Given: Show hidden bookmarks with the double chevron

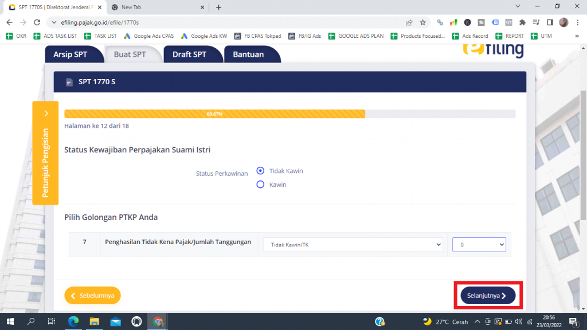Looking at the screenshot, I should (577, 36).
